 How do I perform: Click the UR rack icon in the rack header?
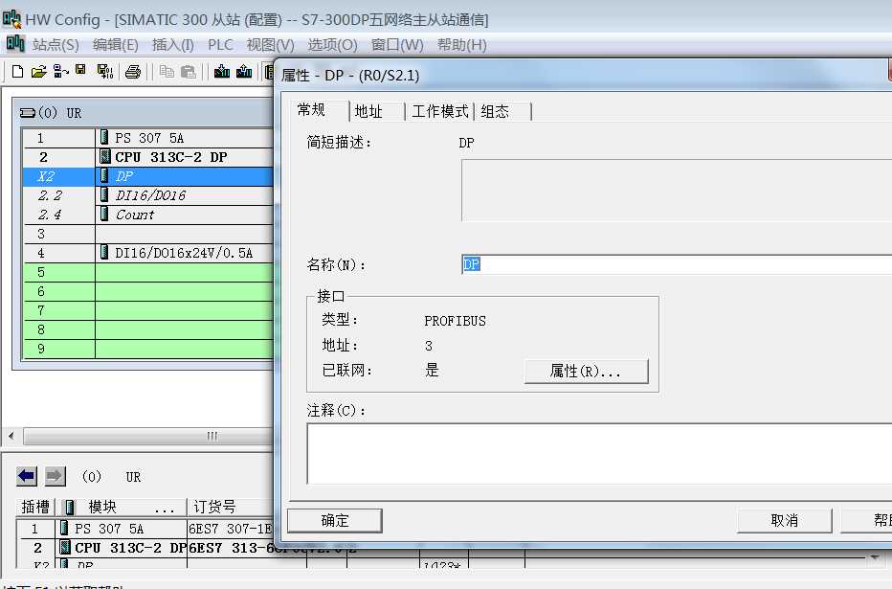28,113
